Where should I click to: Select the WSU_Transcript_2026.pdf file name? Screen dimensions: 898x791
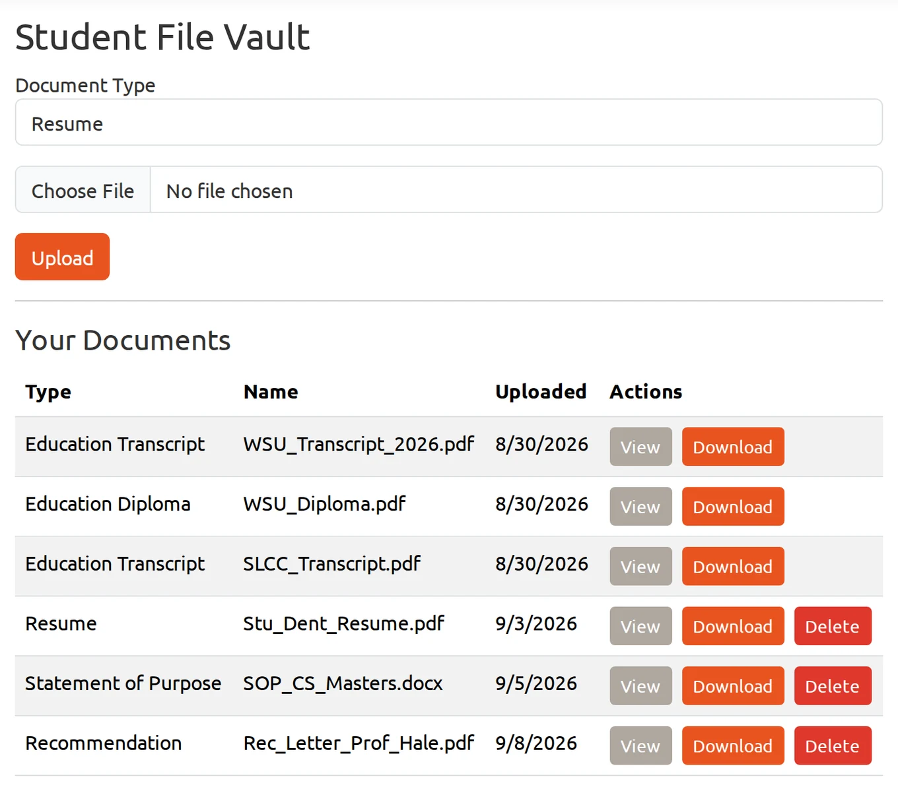tap(359, 444)
